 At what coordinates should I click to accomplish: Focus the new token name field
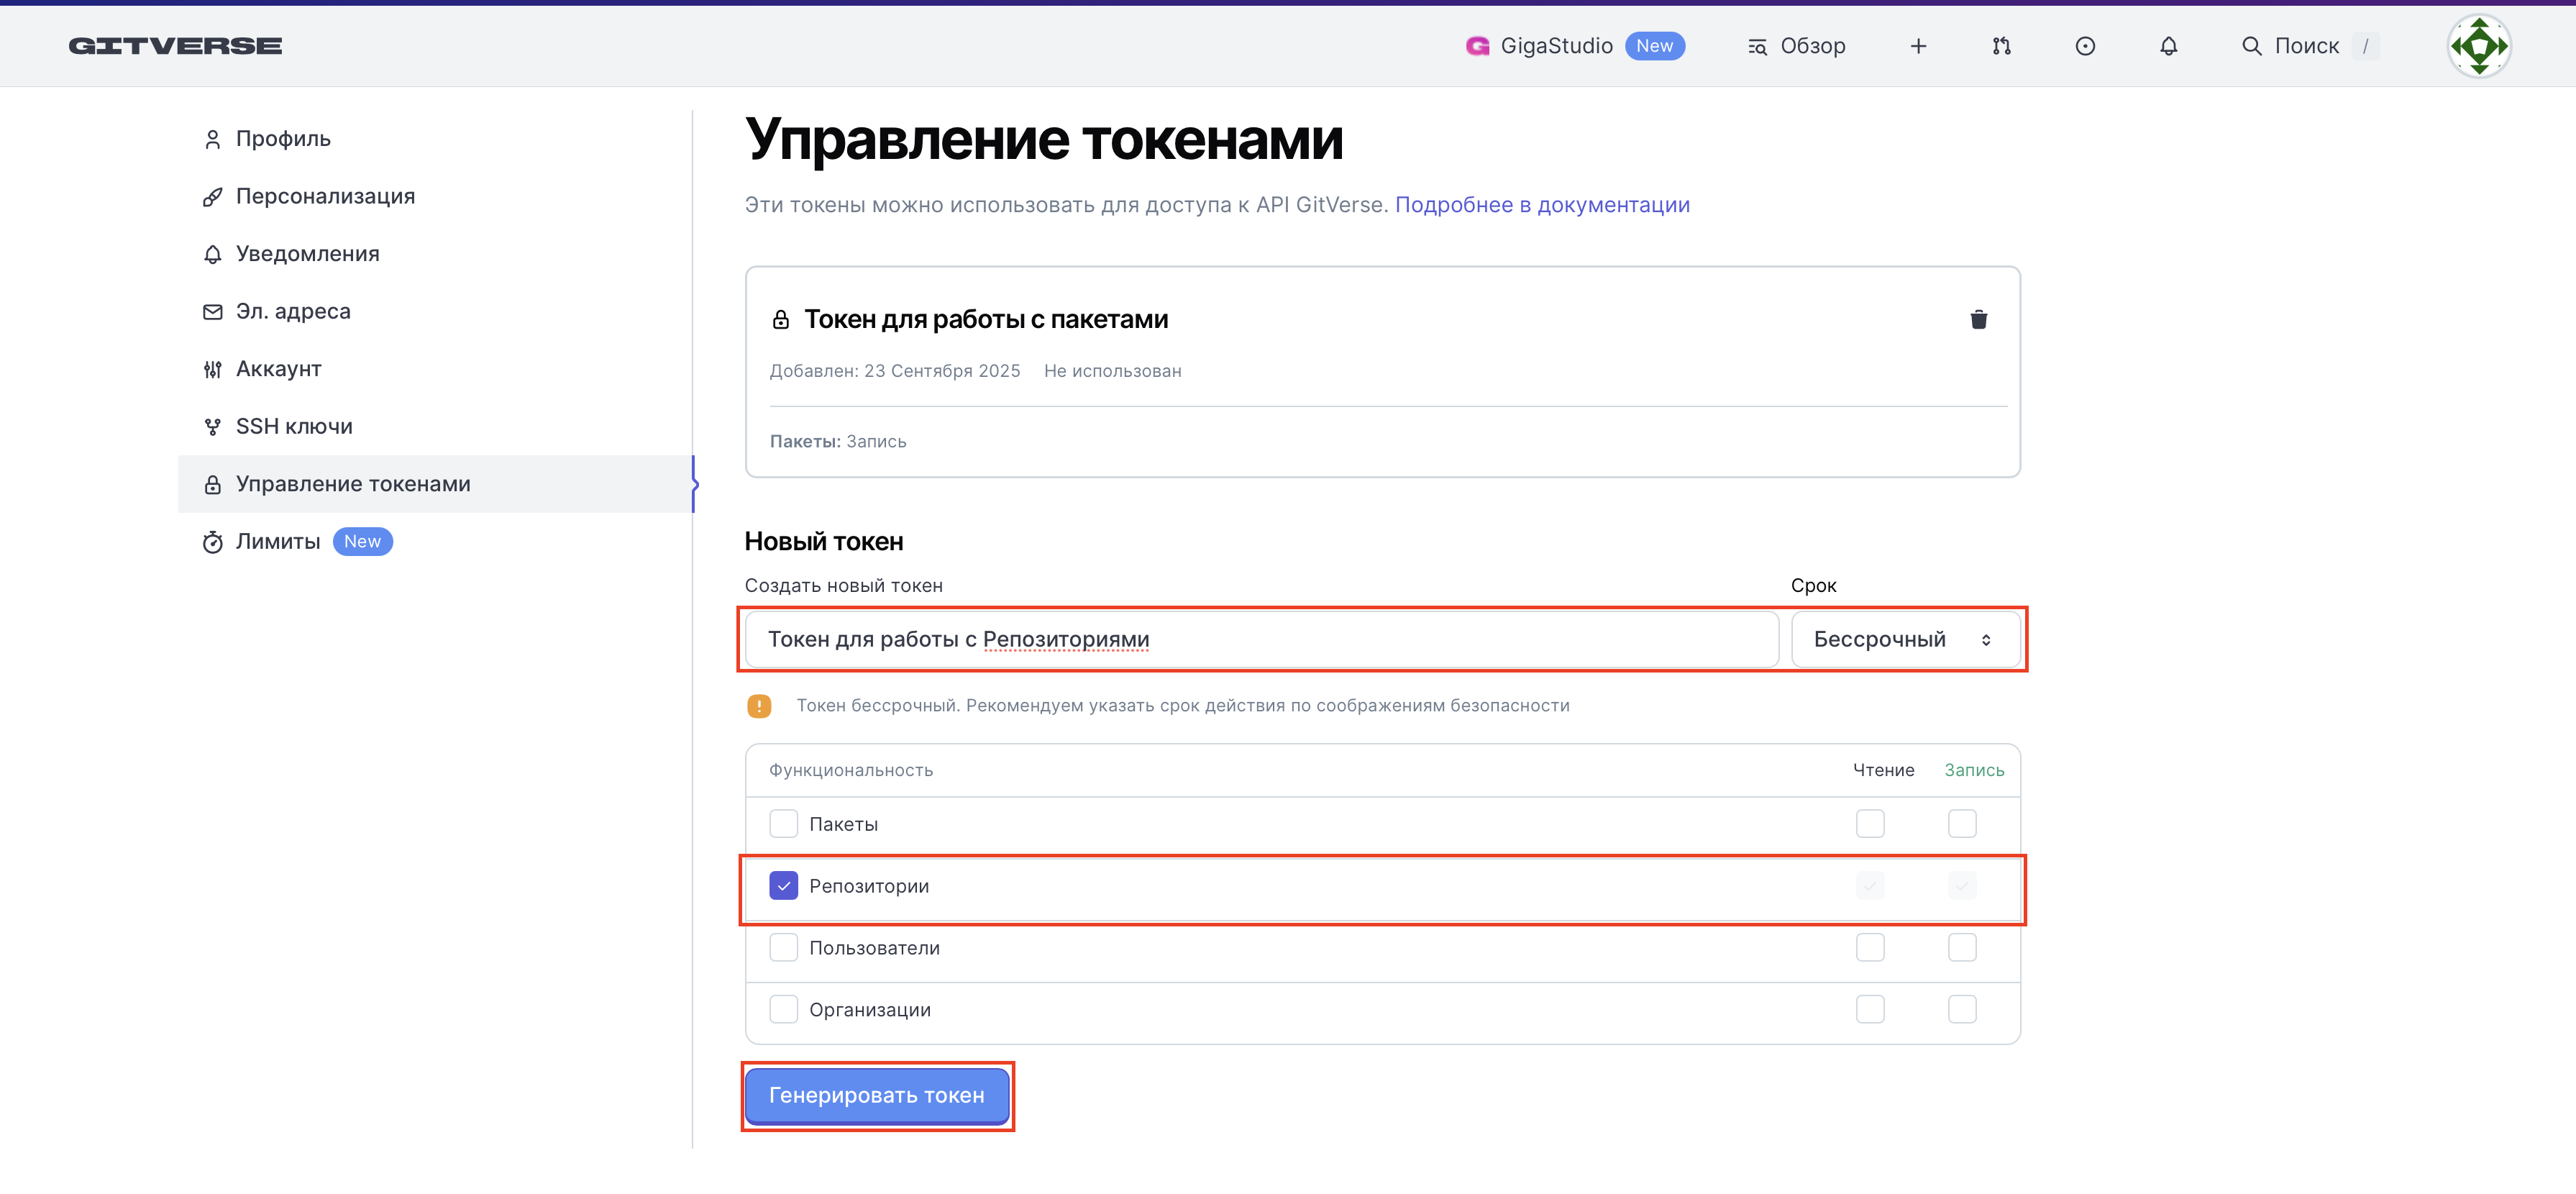tap(1260, 640)
